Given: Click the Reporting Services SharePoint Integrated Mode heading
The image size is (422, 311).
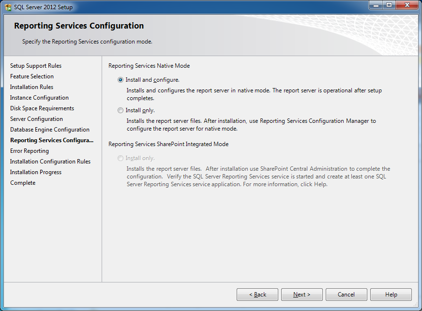Looking at the screenshot, I should (168, 144).
